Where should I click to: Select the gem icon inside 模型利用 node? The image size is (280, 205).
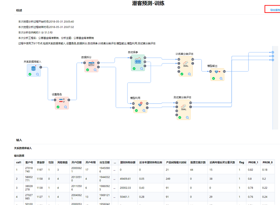coord(140,104)
